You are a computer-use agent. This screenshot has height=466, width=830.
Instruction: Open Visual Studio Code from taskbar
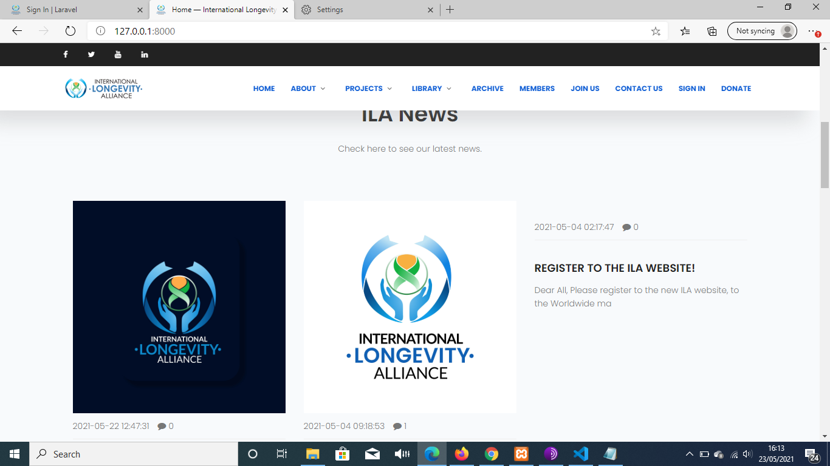pos(581,454)
